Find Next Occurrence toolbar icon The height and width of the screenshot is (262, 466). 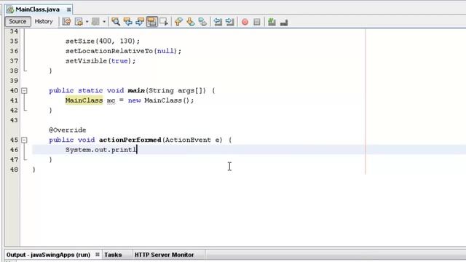click(140, 22)
